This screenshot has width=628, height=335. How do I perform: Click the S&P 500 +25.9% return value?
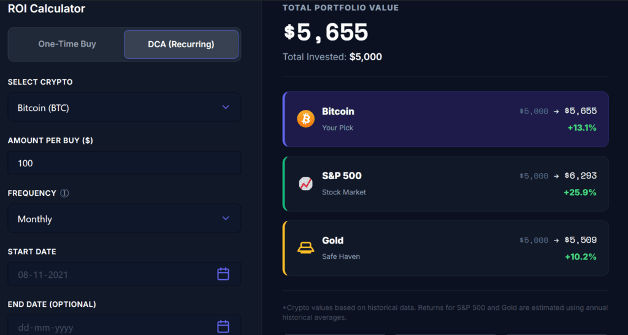tap(580, 192)
